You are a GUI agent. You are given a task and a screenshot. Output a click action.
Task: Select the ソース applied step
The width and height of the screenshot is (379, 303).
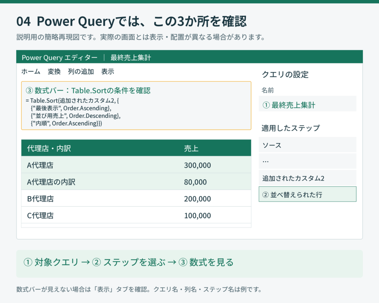[308, 145]
